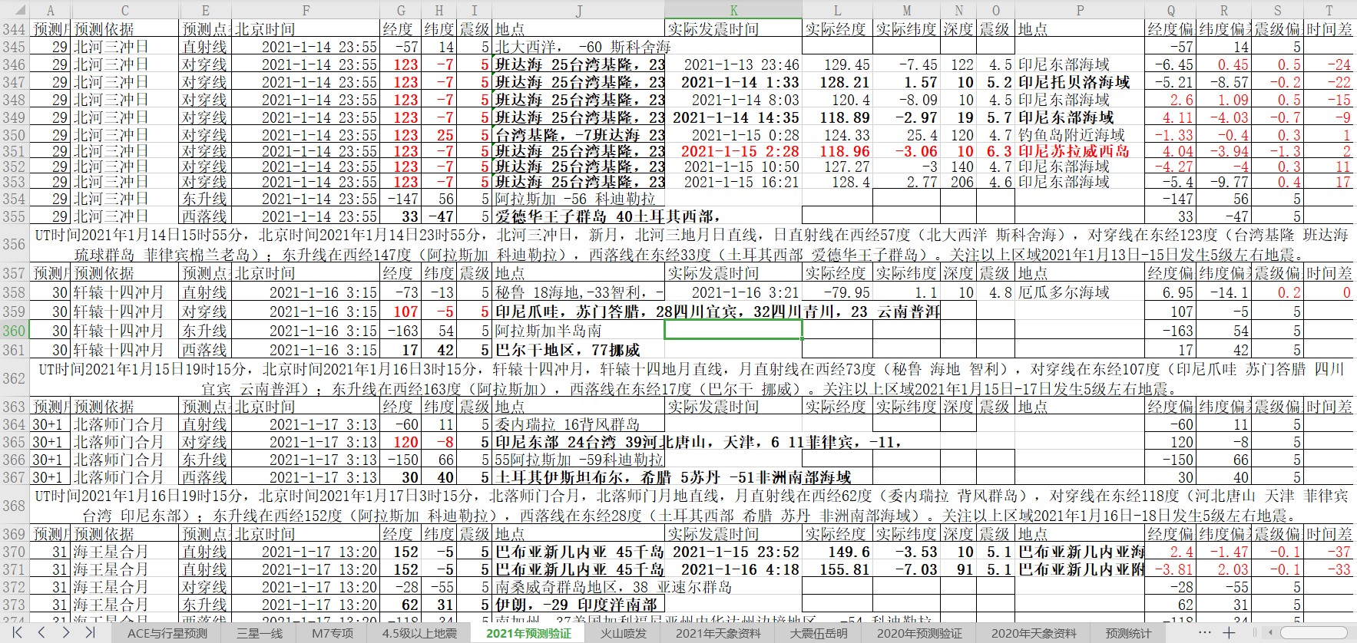1357x643 pixels.
Task: Switch to the 大震伍岳明 sheet tab
Action: point(819,633)
